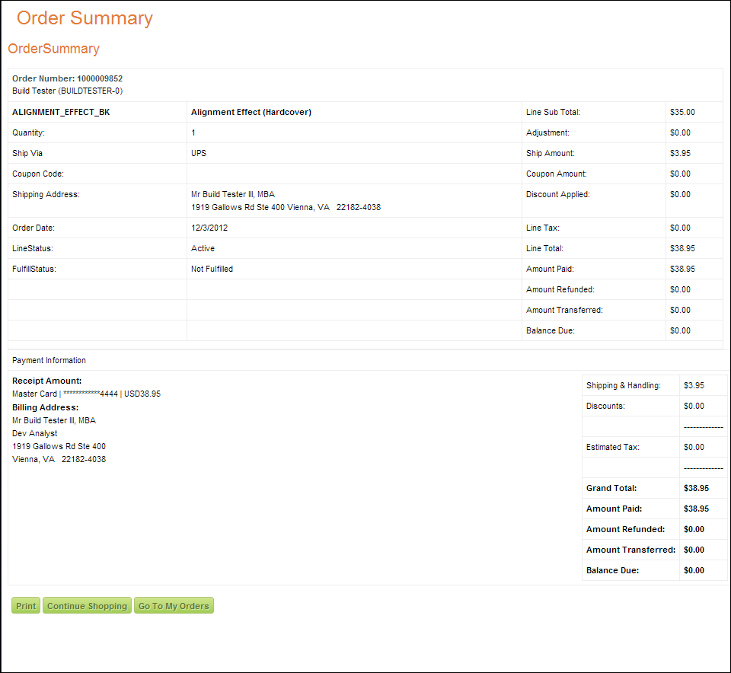Open Go To My Orders

[x=174, y=606]
